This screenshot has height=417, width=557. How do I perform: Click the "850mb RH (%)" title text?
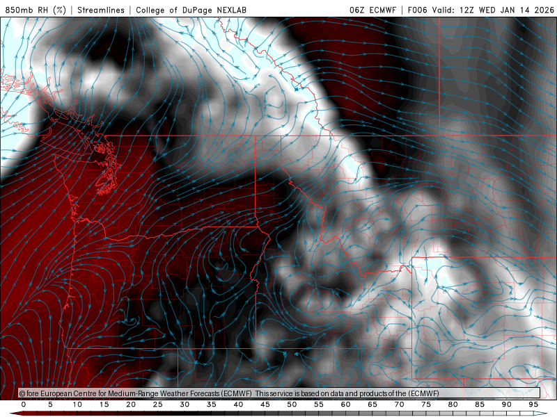[x=36, y=10]
